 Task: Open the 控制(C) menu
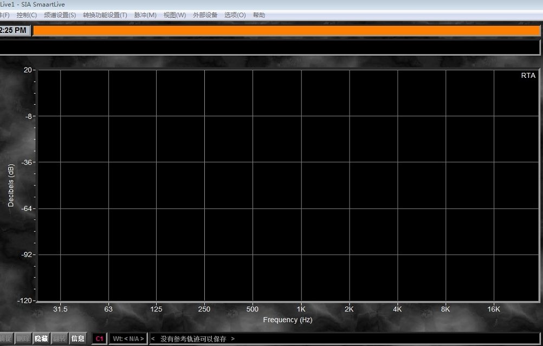(x=27, y=15)
